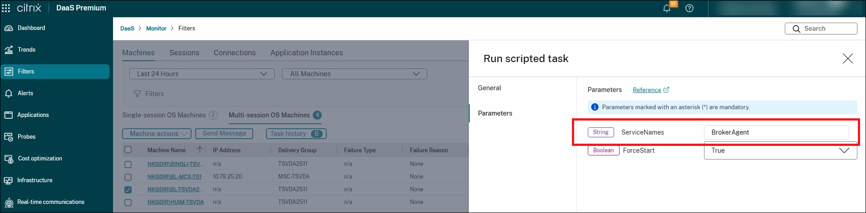Select Filters in the left sidebar

point(55,72)
